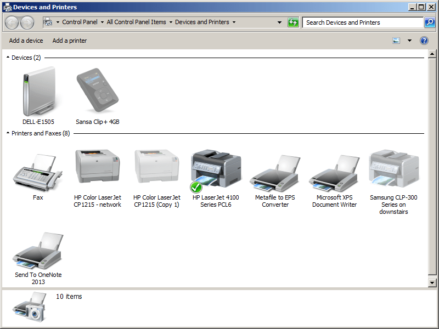Select the Sansa Clip+ 4GB device
The width and height of the screenshot is (439, 329).
click(x=97, y=90)
